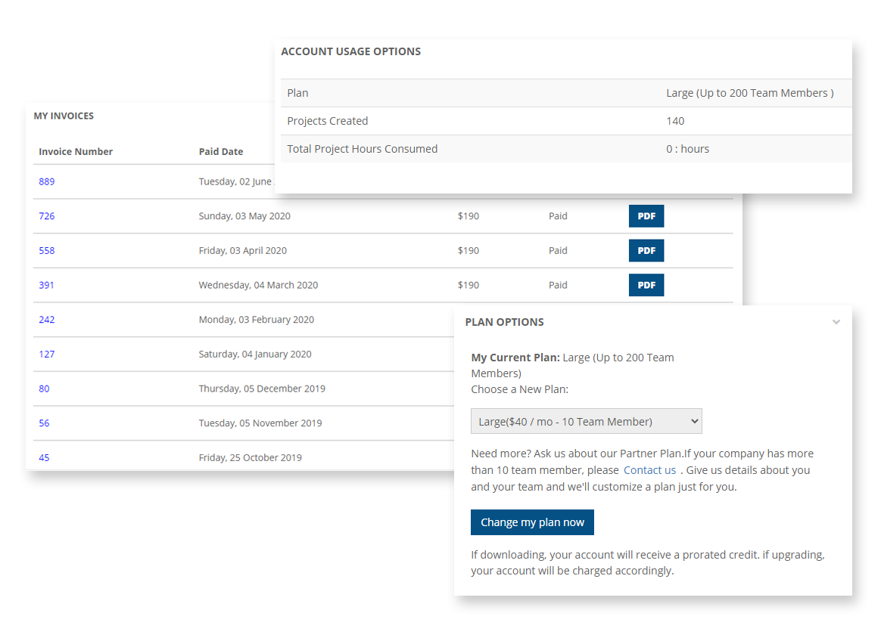Select the Saturday, 04 January 2020 date
The image size is (881, 641).
coord(255,355)
